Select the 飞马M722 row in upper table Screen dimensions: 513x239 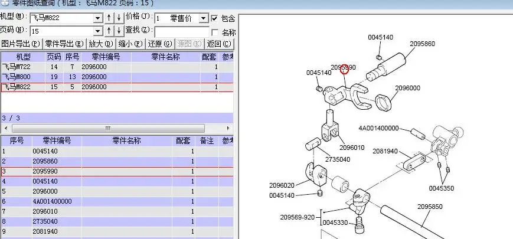pos(117,67)
